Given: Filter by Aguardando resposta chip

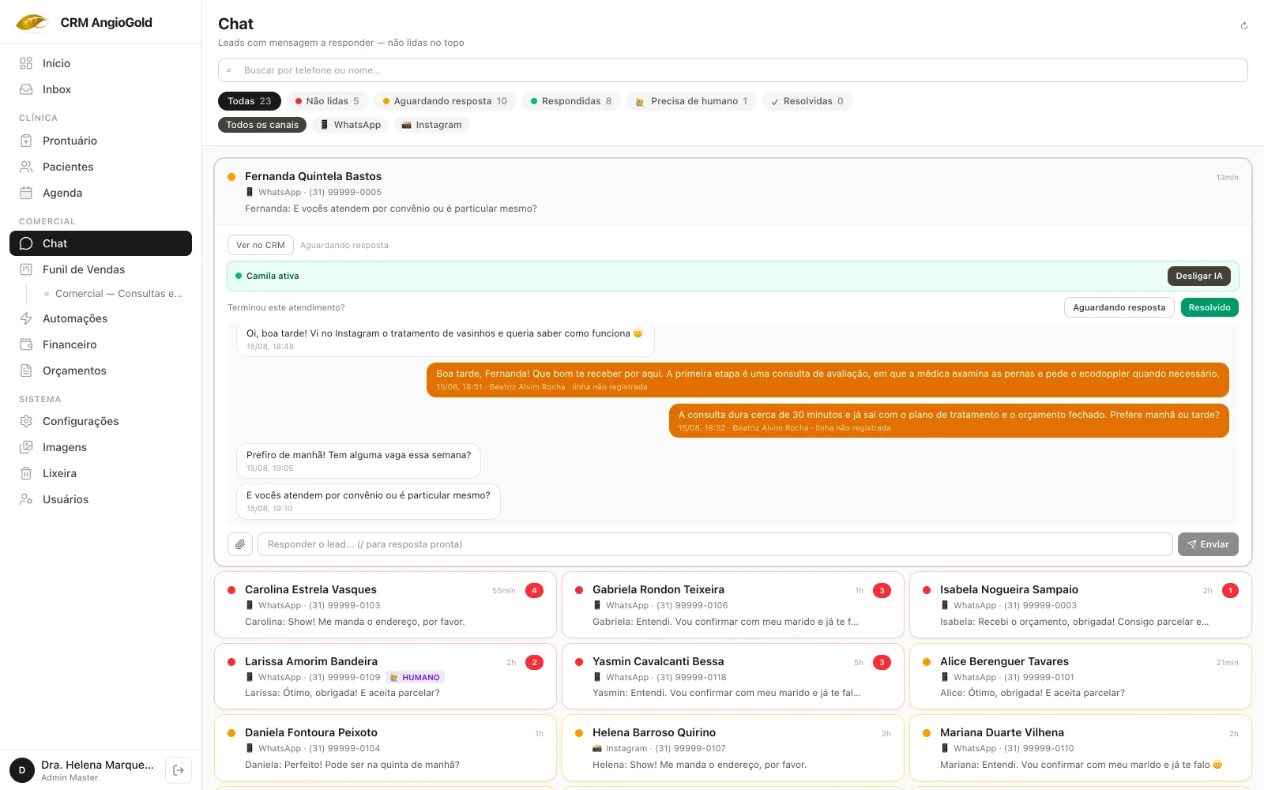Looking at the screenshot, I should tap(445, 101).
